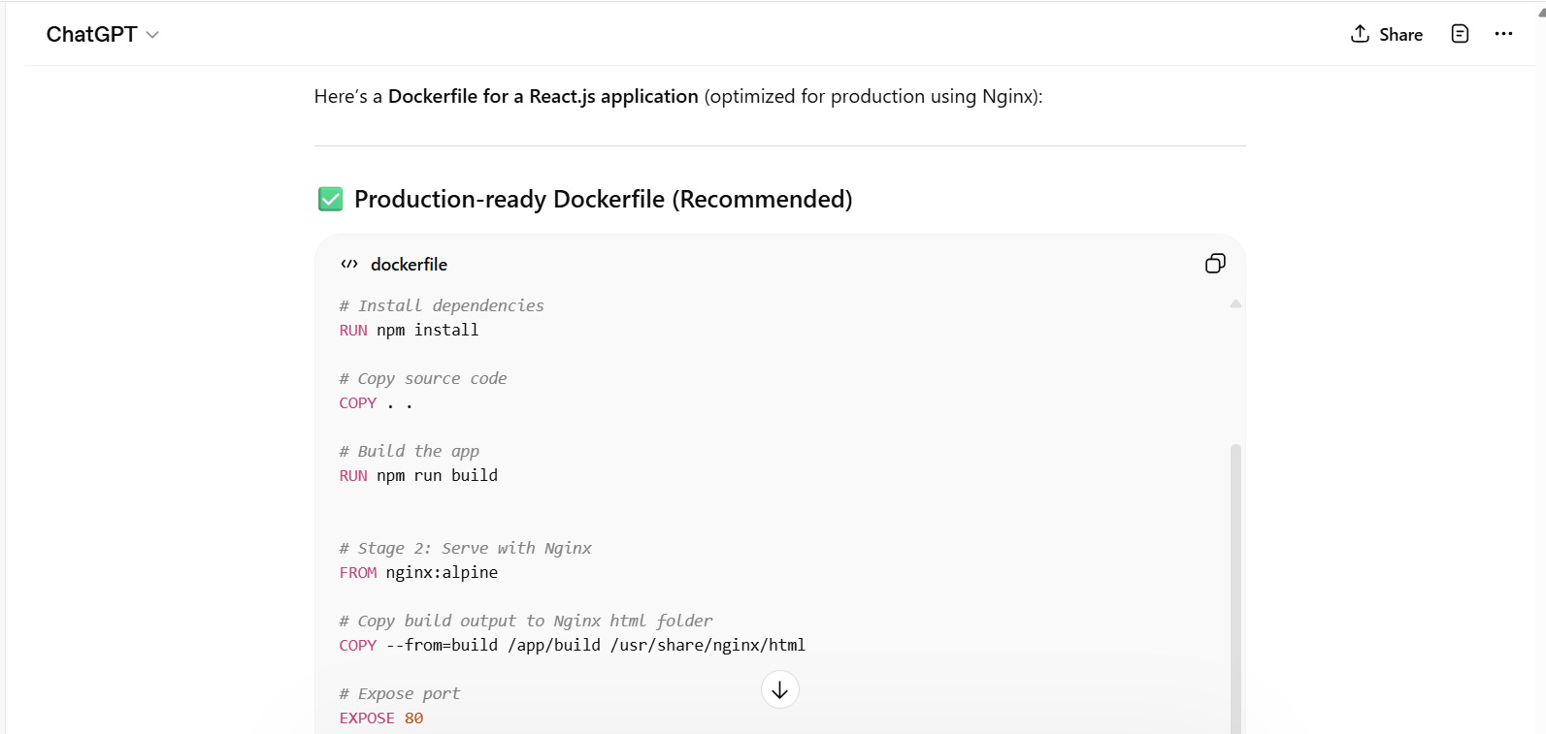Click the page scrollbar up arrow
Viewport: 1546px width, 734px height.
click(x=1541, y=12)
